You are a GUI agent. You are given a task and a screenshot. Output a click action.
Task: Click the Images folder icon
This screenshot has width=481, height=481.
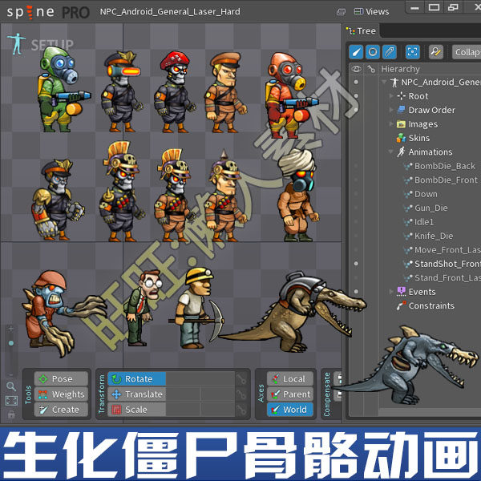pos(401,124)
